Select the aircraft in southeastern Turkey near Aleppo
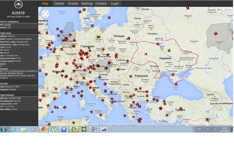 click(x=207, y=120)
